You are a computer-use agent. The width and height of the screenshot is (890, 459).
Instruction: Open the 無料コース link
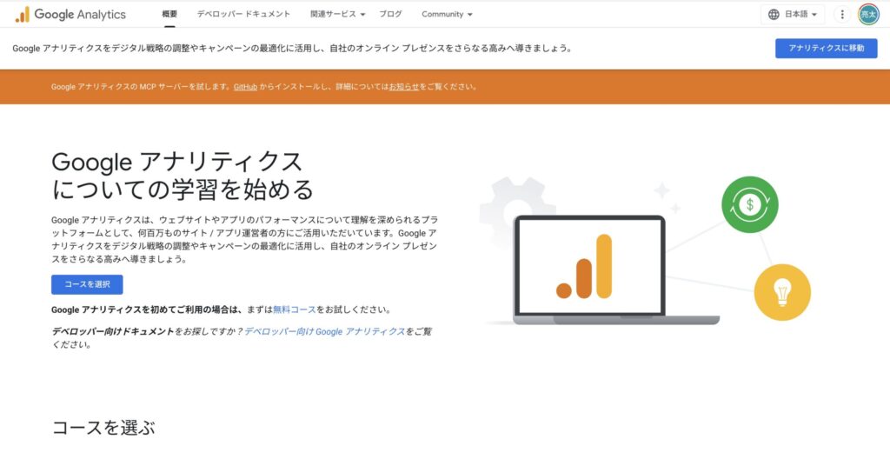click(x=294, y=310)
